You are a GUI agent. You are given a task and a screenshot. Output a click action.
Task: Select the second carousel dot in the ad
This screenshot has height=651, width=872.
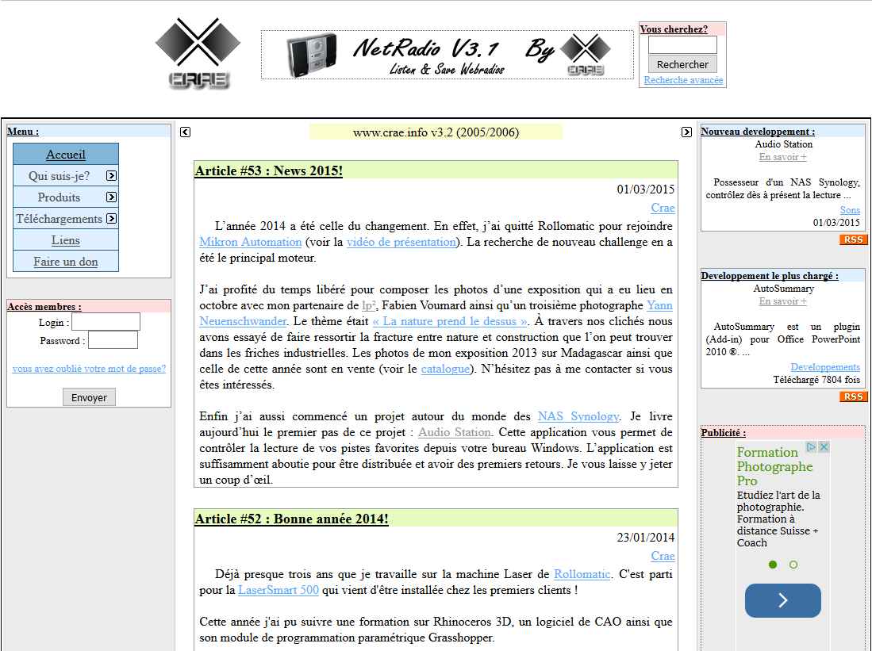793,565
